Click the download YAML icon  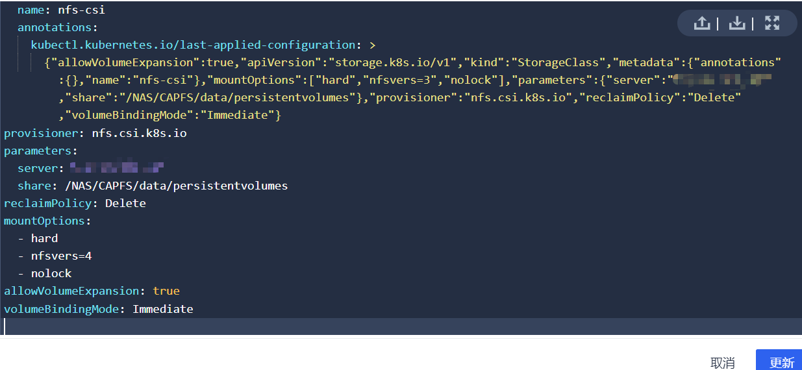tap(736, 23)
